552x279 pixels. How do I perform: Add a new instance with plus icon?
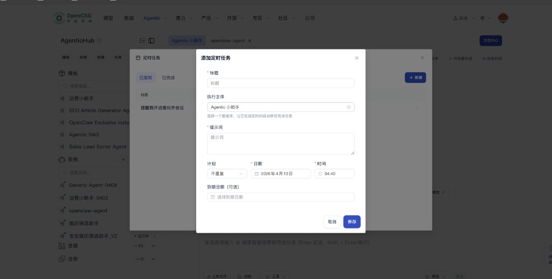[x=123, y=160]
